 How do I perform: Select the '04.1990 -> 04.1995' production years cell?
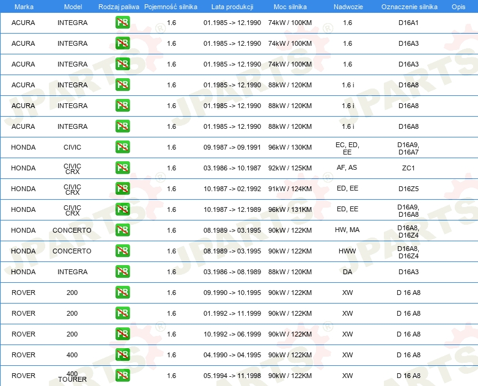click(x=232, y=355)
